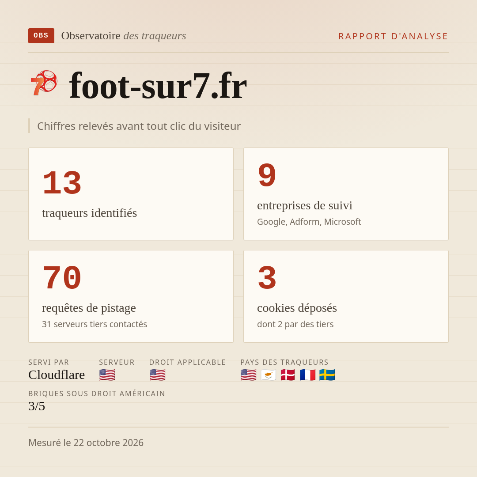
Task: Click the OBS logo badge
Action: tap(42, 36)
